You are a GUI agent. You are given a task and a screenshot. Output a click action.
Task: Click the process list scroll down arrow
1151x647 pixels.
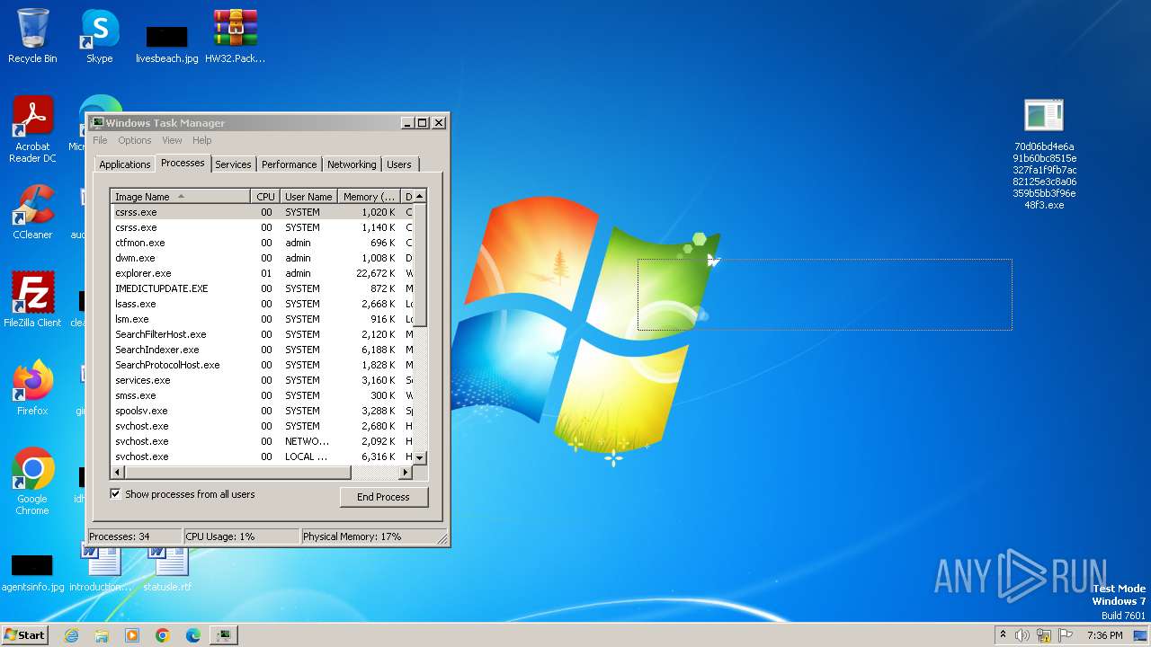click(419, 458)
